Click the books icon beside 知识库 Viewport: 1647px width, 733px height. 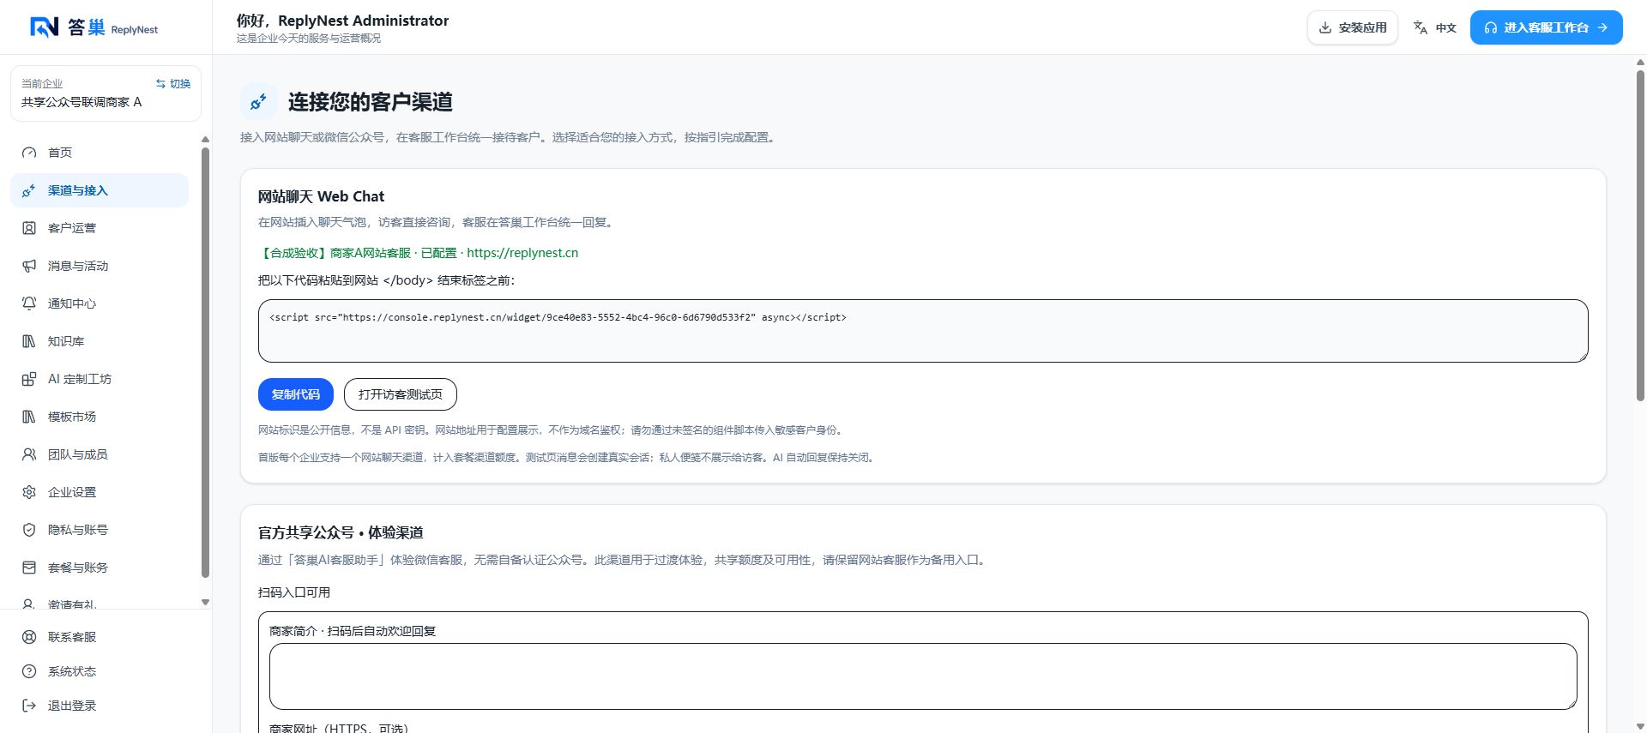(x=29, y=341)
